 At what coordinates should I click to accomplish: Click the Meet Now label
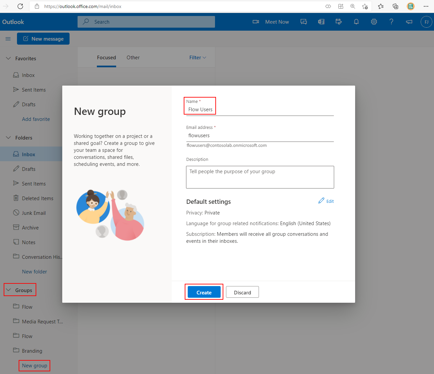277,22
